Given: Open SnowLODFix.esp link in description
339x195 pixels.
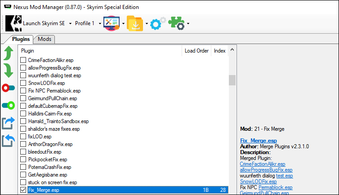Looking at the screenshot, I should [x=259, y=182].
